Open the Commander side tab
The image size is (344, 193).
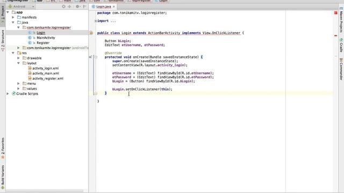click(341, 69)
